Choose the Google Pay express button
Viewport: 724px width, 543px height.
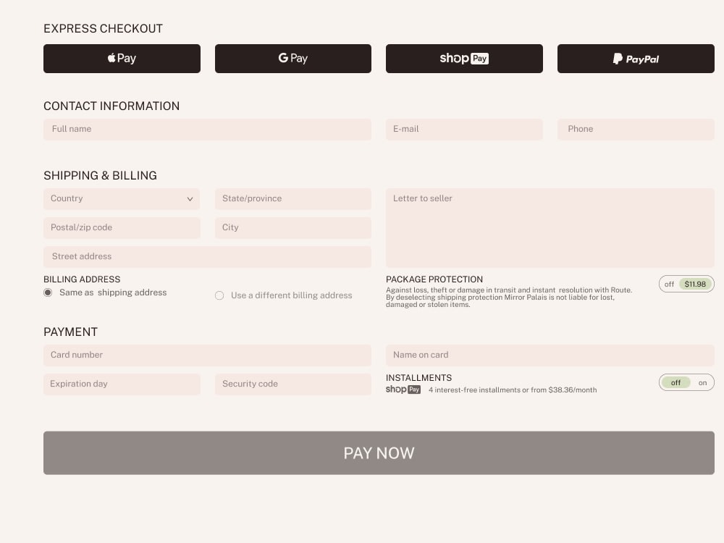click(x=293, y=59)
